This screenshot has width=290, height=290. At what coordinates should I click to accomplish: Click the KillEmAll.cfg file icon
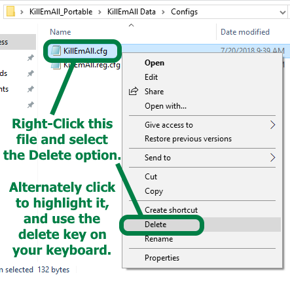pyautogui.click(x=56, y=50)
